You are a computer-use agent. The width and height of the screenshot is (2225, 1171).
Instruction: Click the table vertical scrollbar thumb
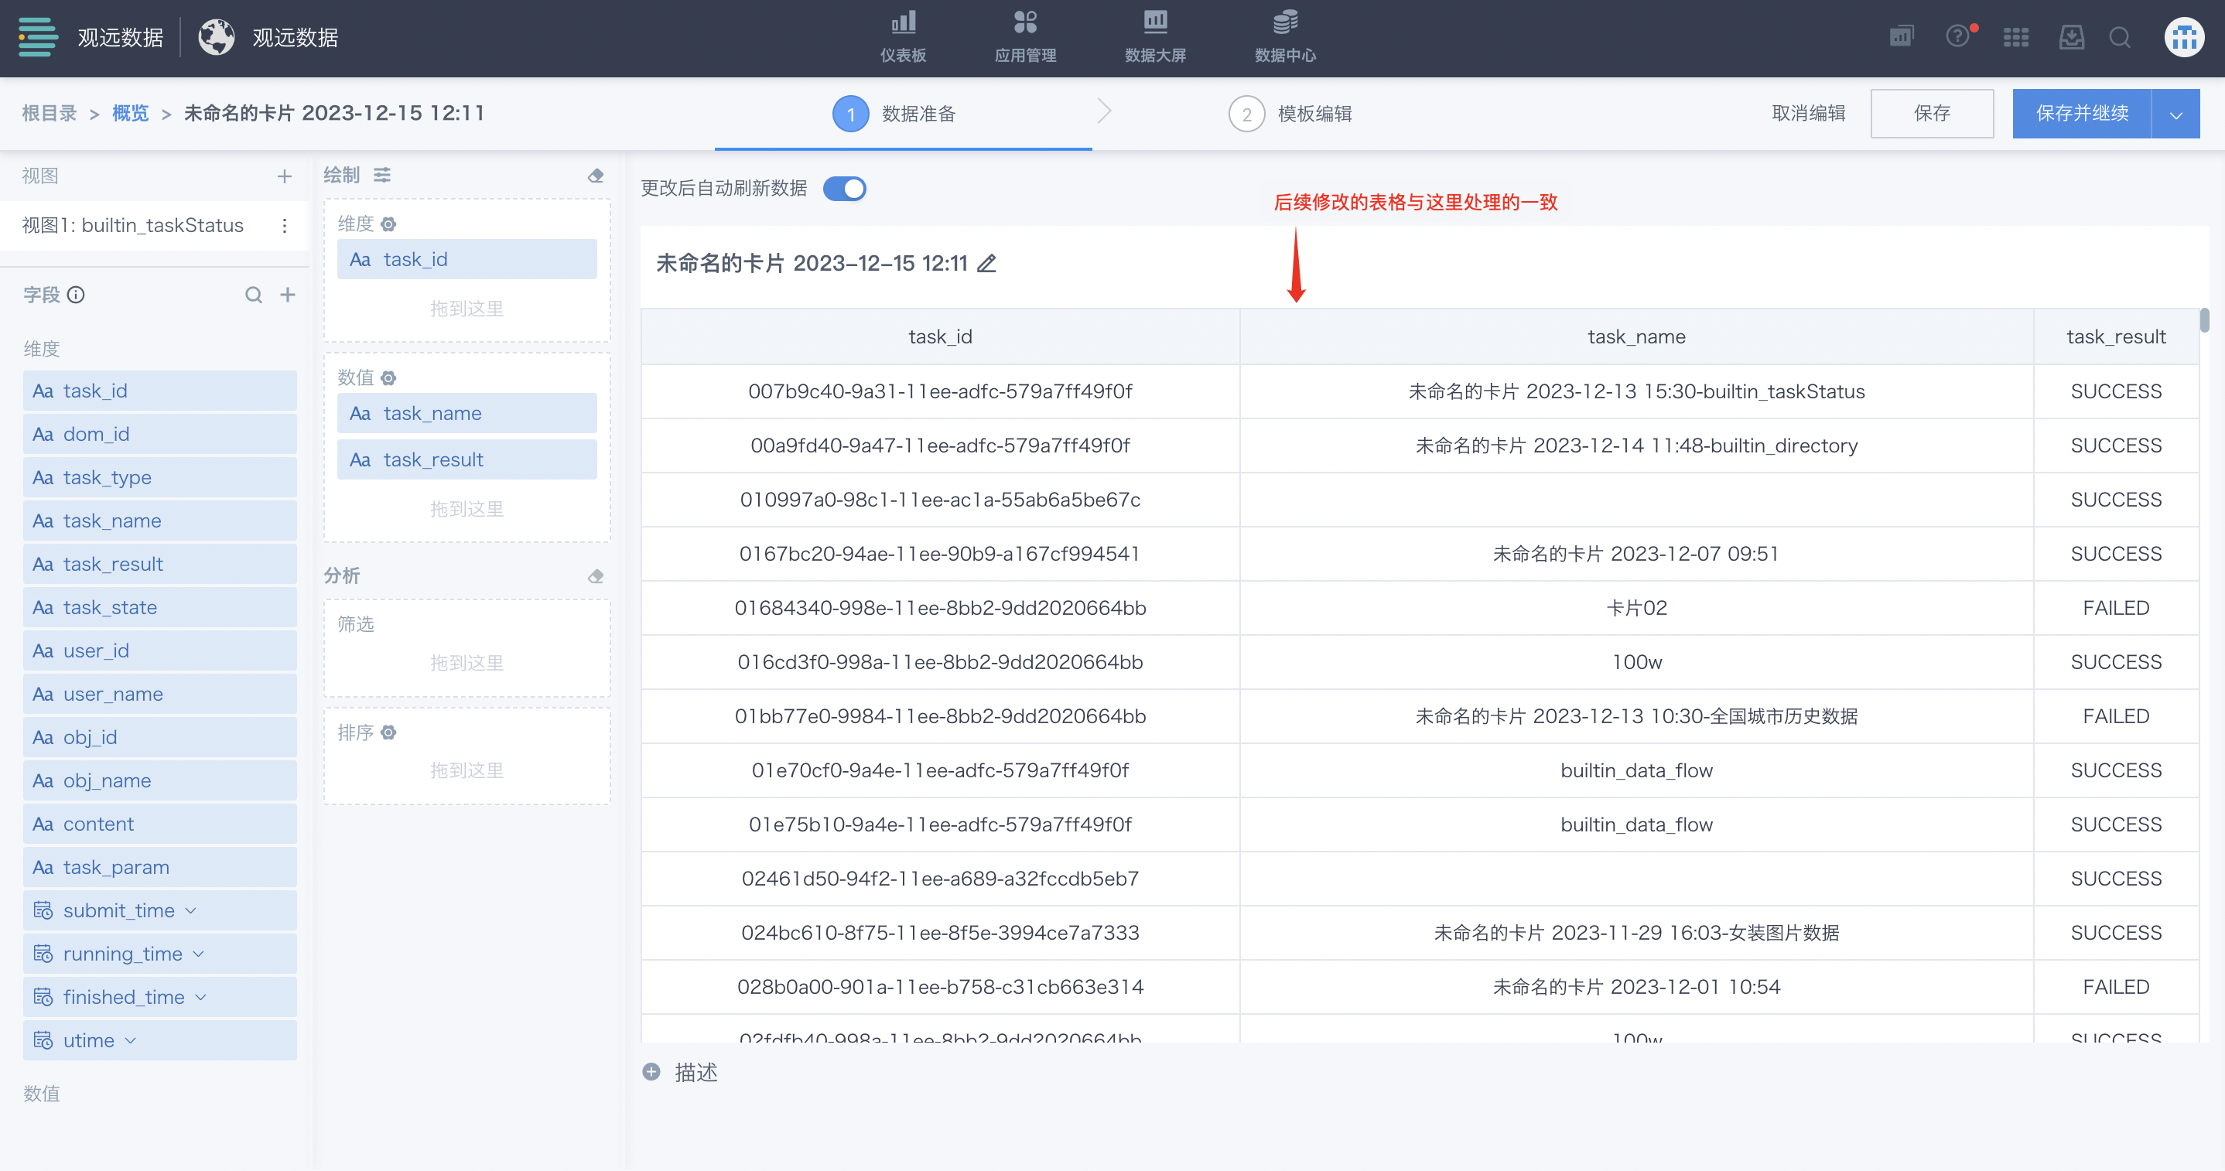2204,321
